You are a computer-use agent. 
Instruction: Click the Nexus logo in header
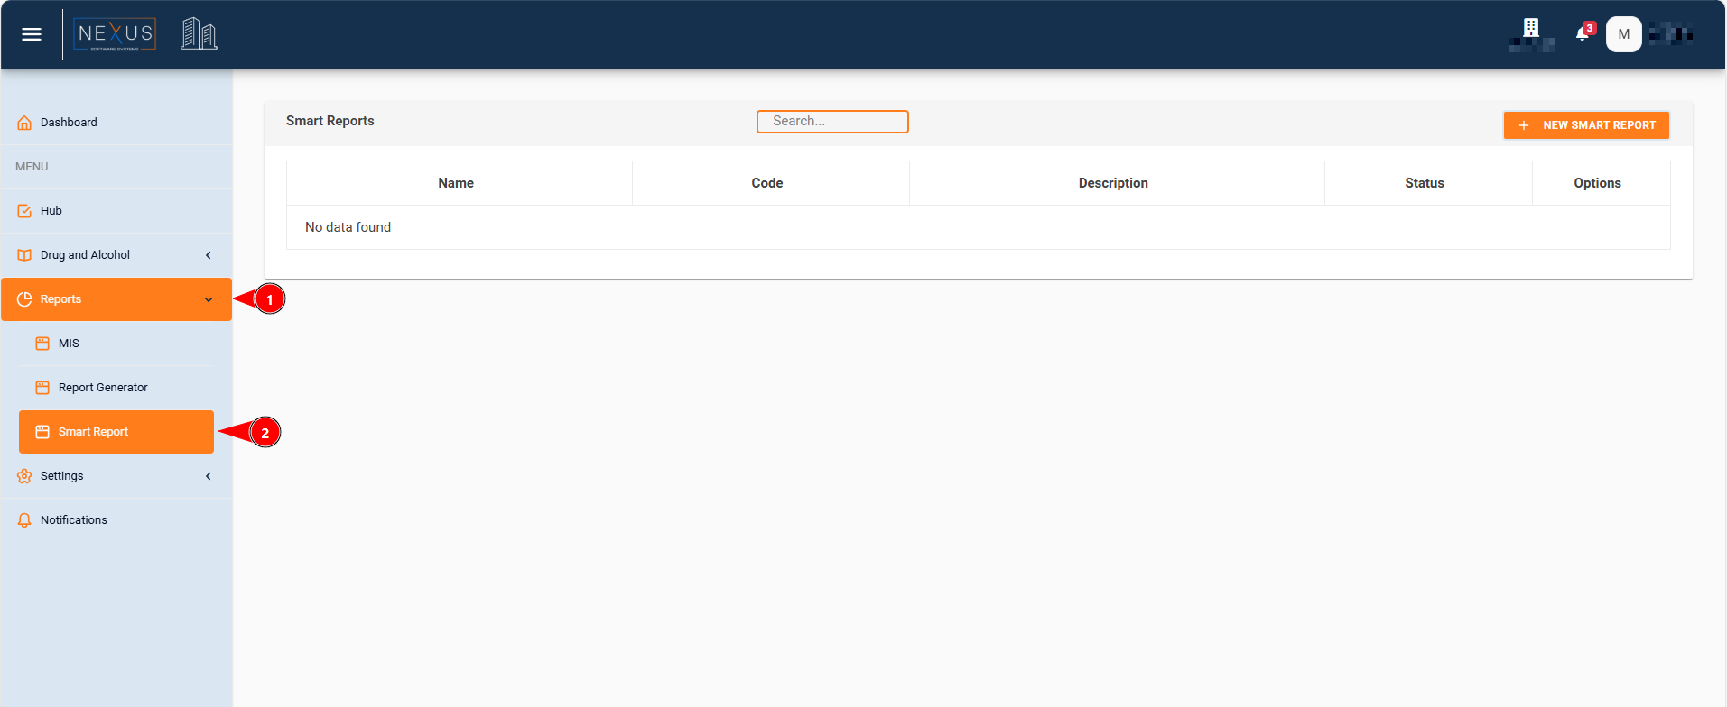tap(115, 34)
